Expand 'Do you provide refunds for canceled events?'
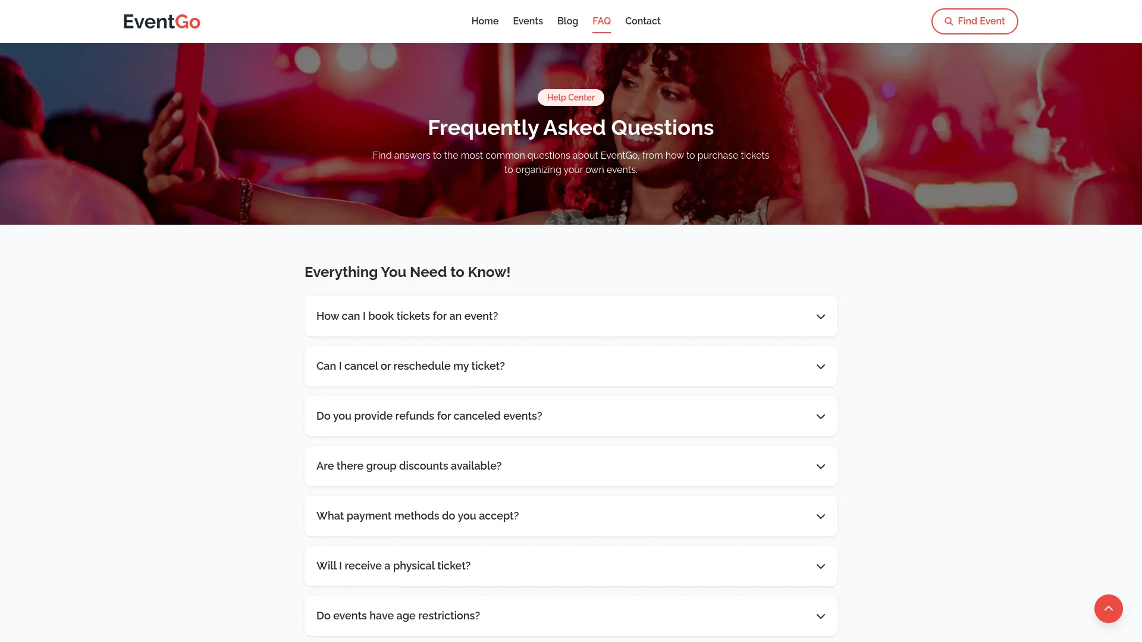 tap(570, 416)
